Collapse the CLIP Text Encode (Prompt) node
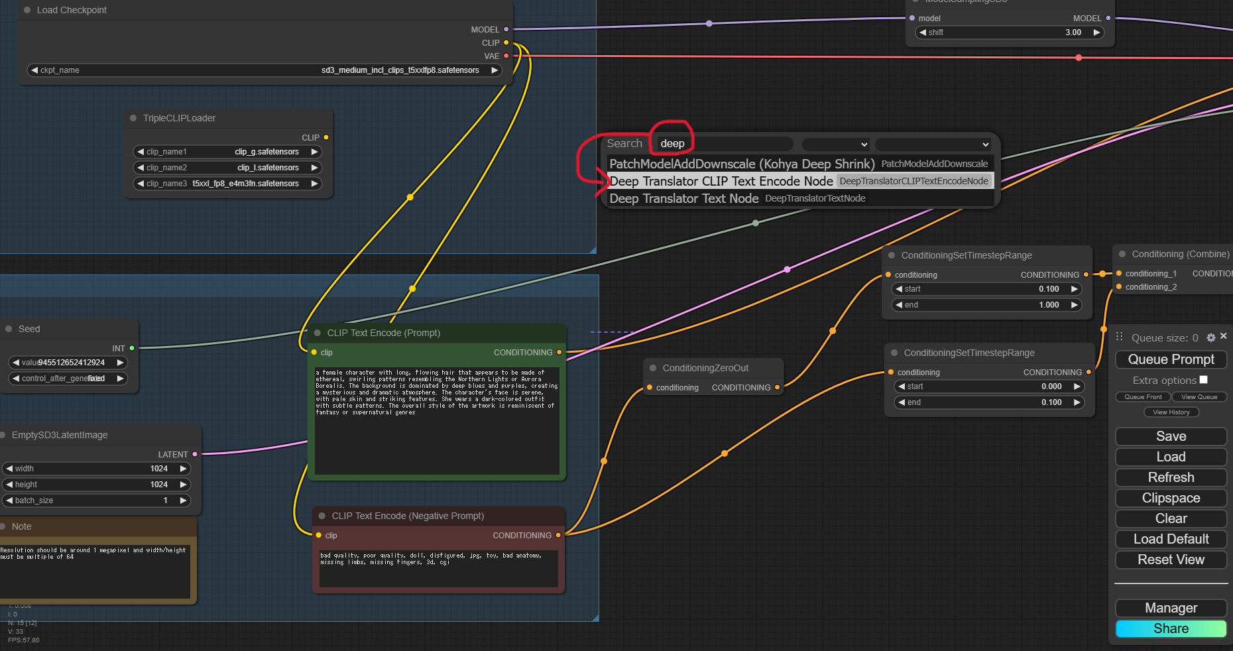 click(318, 333)
